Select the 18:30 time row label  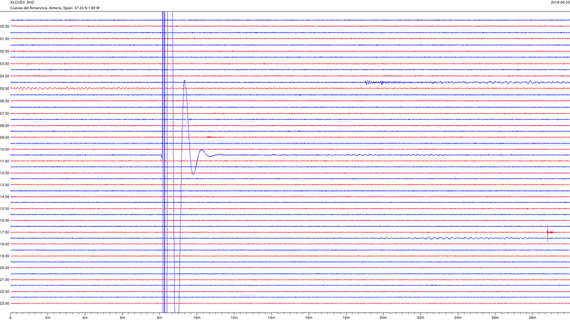5,245
